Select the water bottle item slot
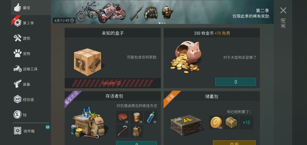Viewport: 307px width, 145px height. [151, 117]
